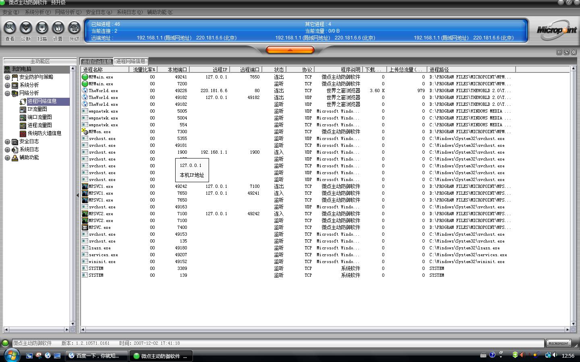Click the MPSVC.exe row icon
This screenshot has height=362, width=580.
85,227
